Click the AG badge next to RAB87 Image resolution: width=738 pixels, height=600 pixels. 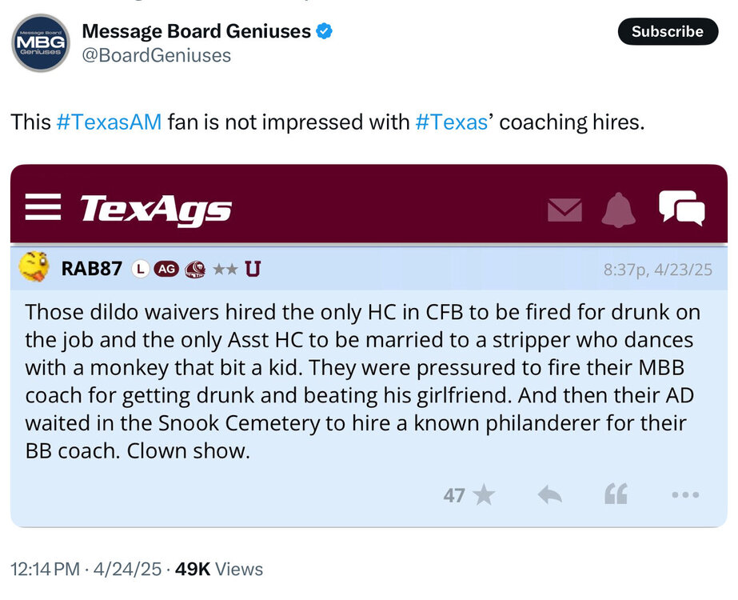point(166,269)
